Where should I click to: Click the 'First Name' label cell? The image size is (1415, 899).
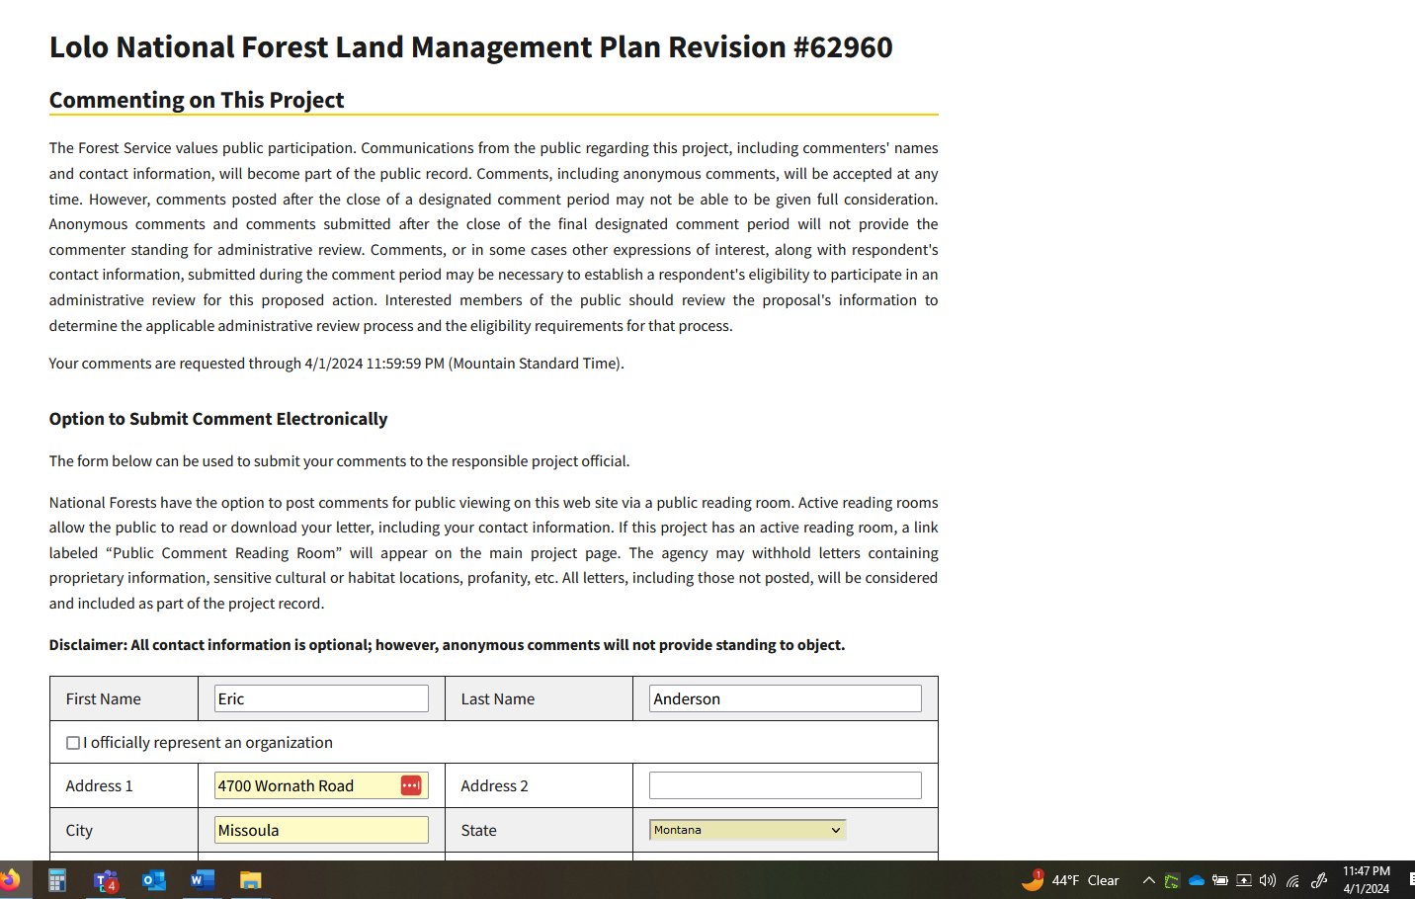coord(125,698)
